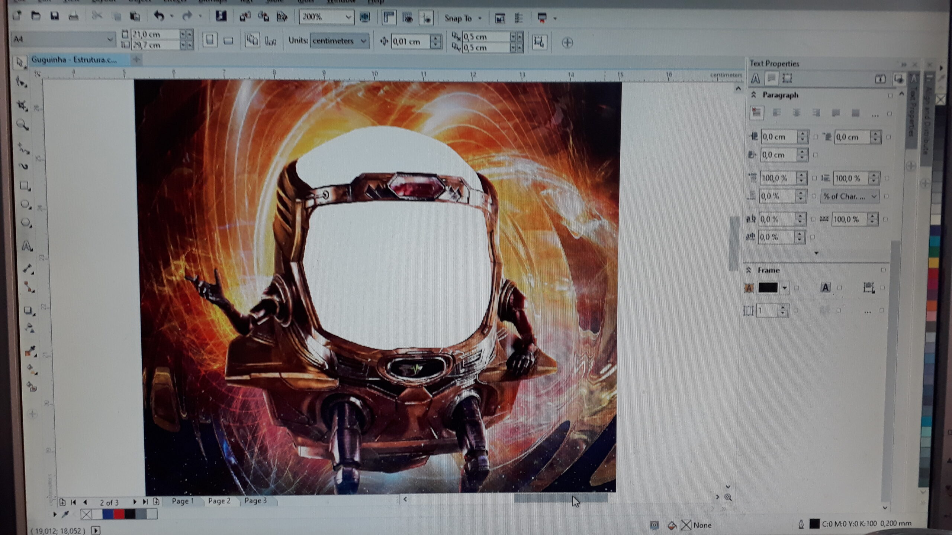The width and height of the screenshot is (952, 535).
Task: Select Guguinha - Estrutura document tab
Action: 74,60
